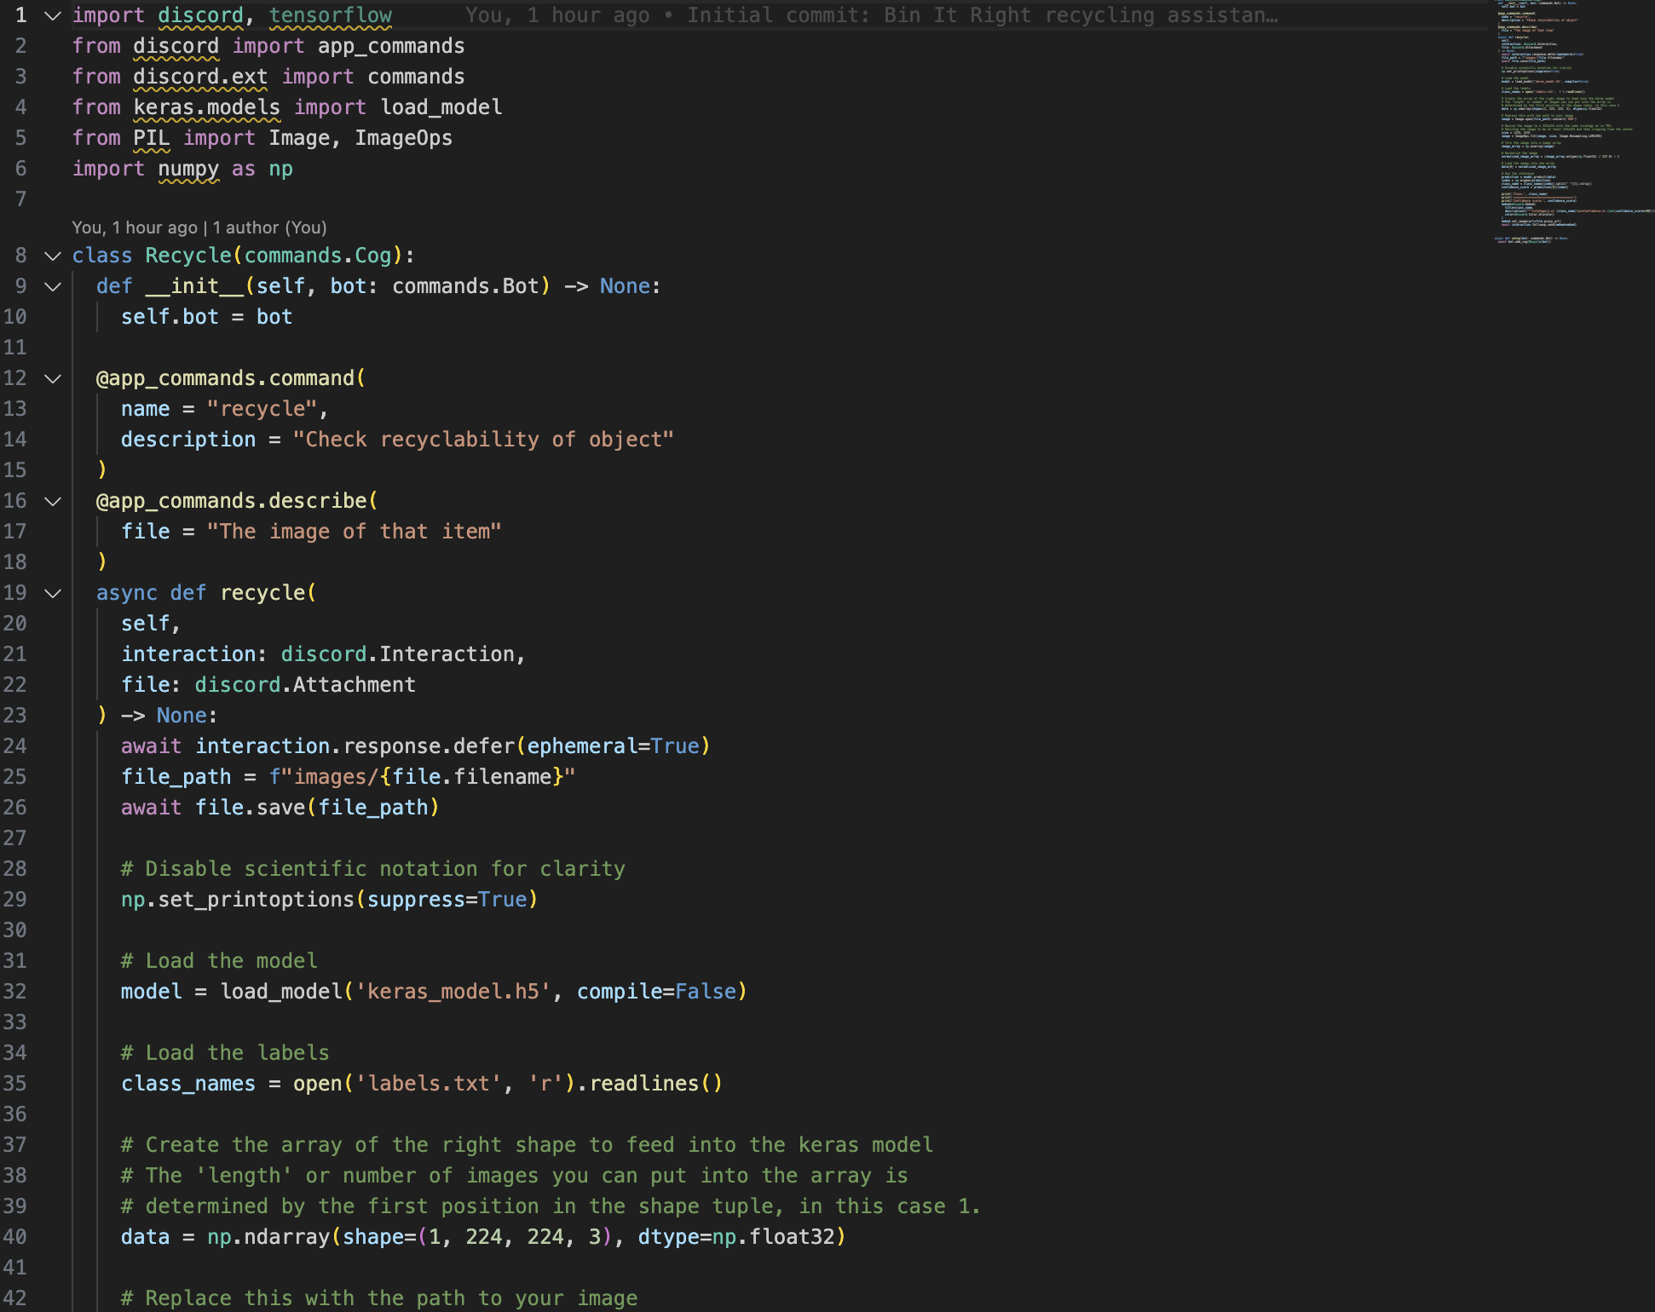Viewport: 1655px width, 1312px height.
Task: Fold the @app_commands.command decorator block
Action: 53,378
